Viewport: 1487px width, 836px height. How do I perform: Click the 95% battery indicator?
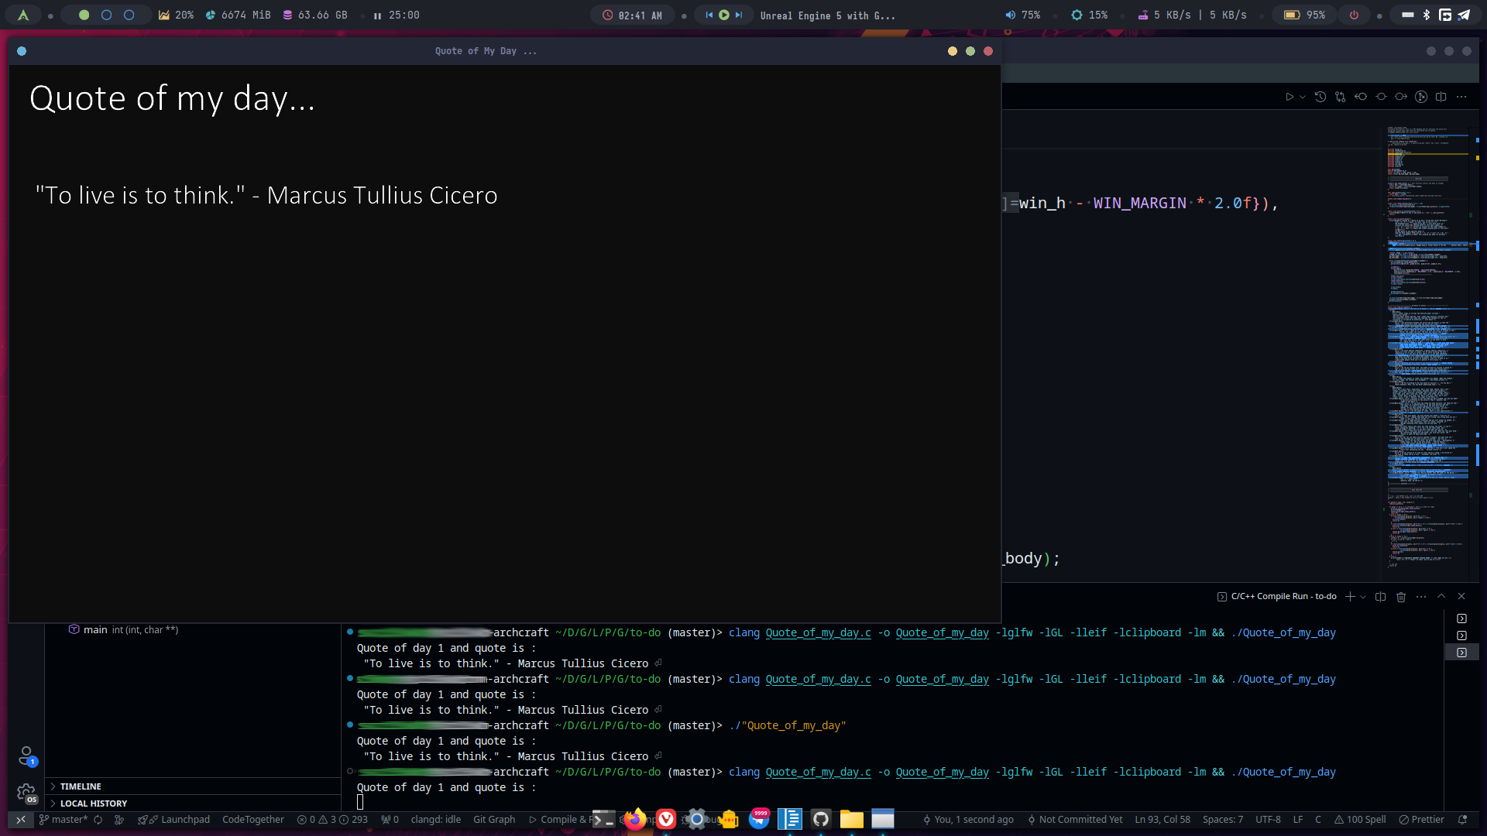(x=1305, y=15)
